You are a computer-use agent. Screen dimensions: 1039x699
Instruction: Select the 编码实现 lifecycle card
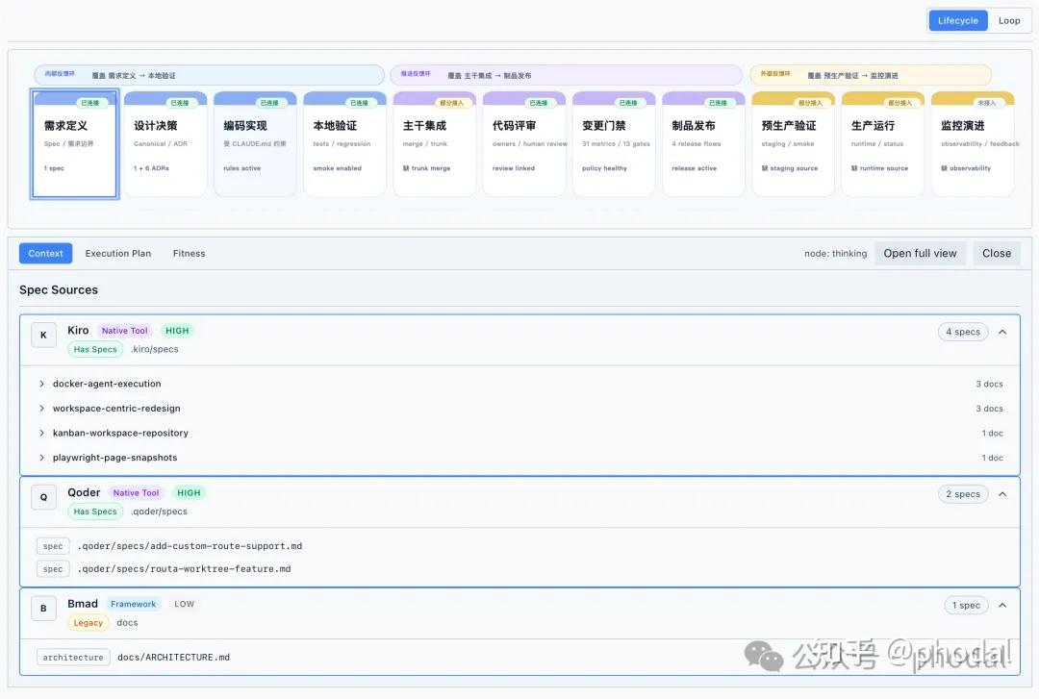coord(255,144)
